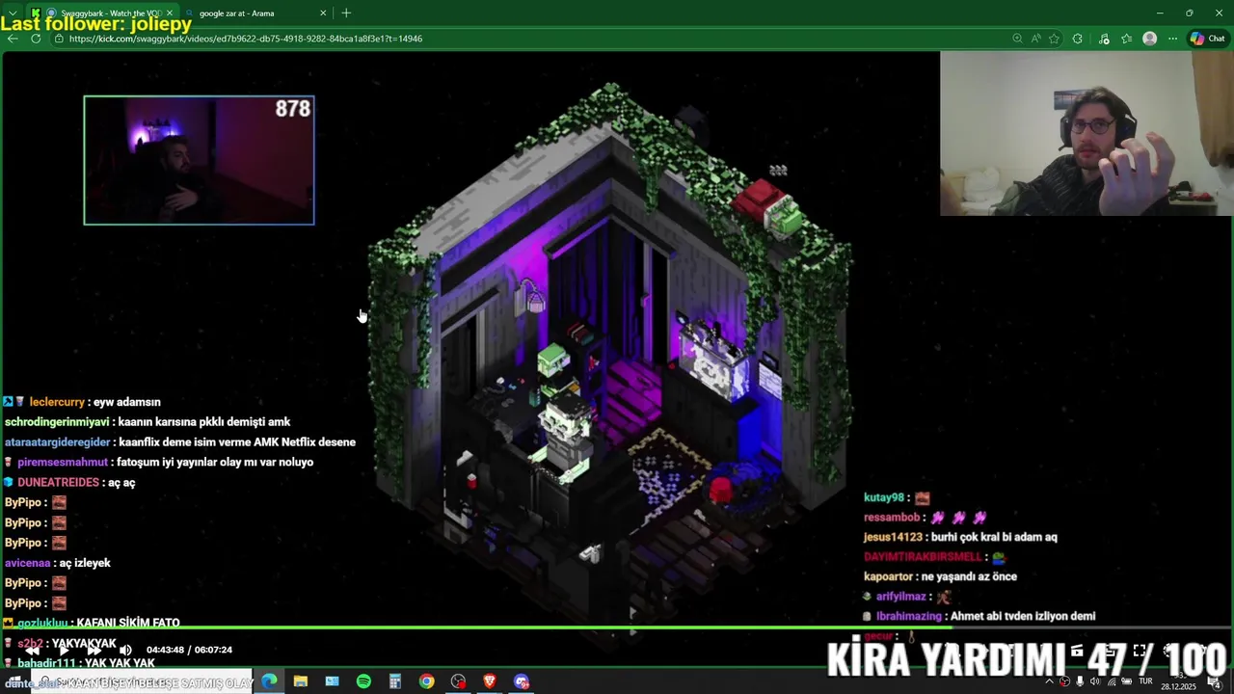Click the embedded webcam thumbnail showing 878

pyautogui.click(x=199, y=160)
